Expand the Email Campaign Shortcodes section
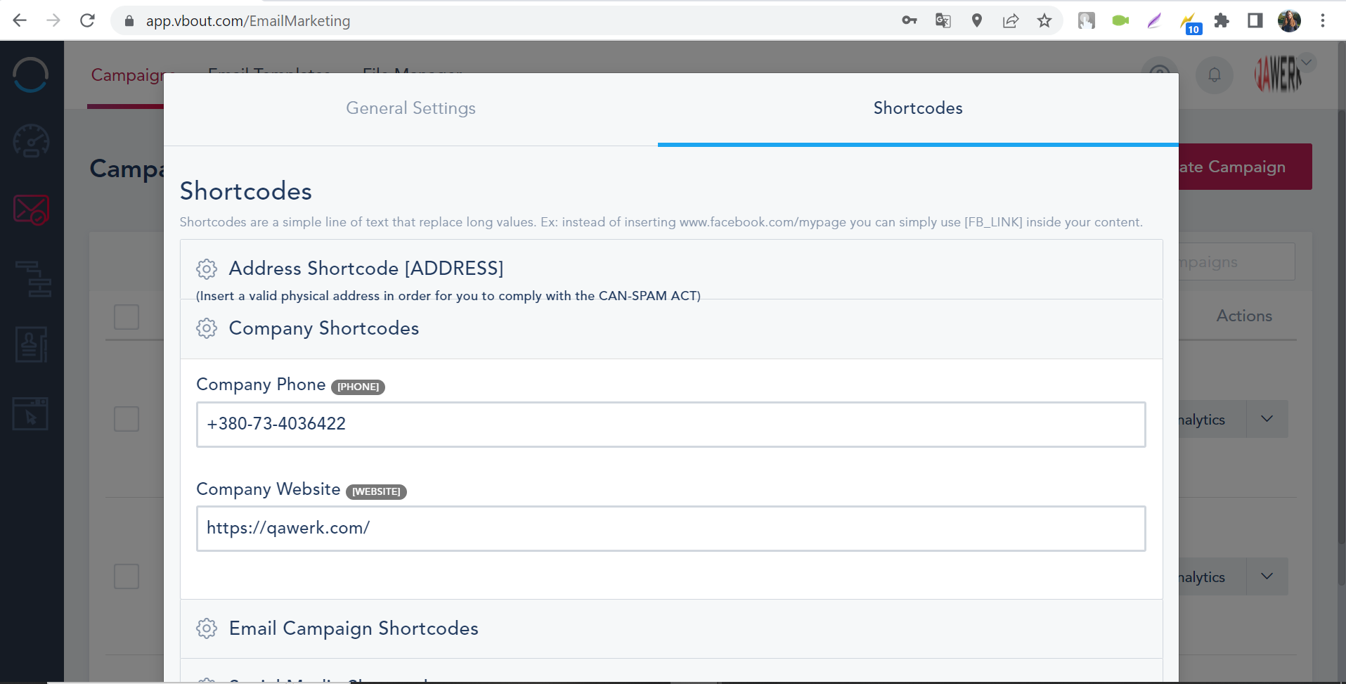The height and width of the screenshot is (684, 1346). tap(671, 628)
